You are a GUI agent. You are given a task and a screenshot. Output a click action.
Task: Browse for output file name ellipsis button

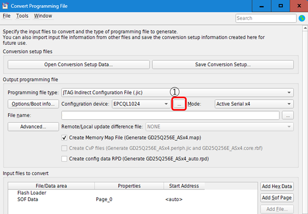coord(288,115)
